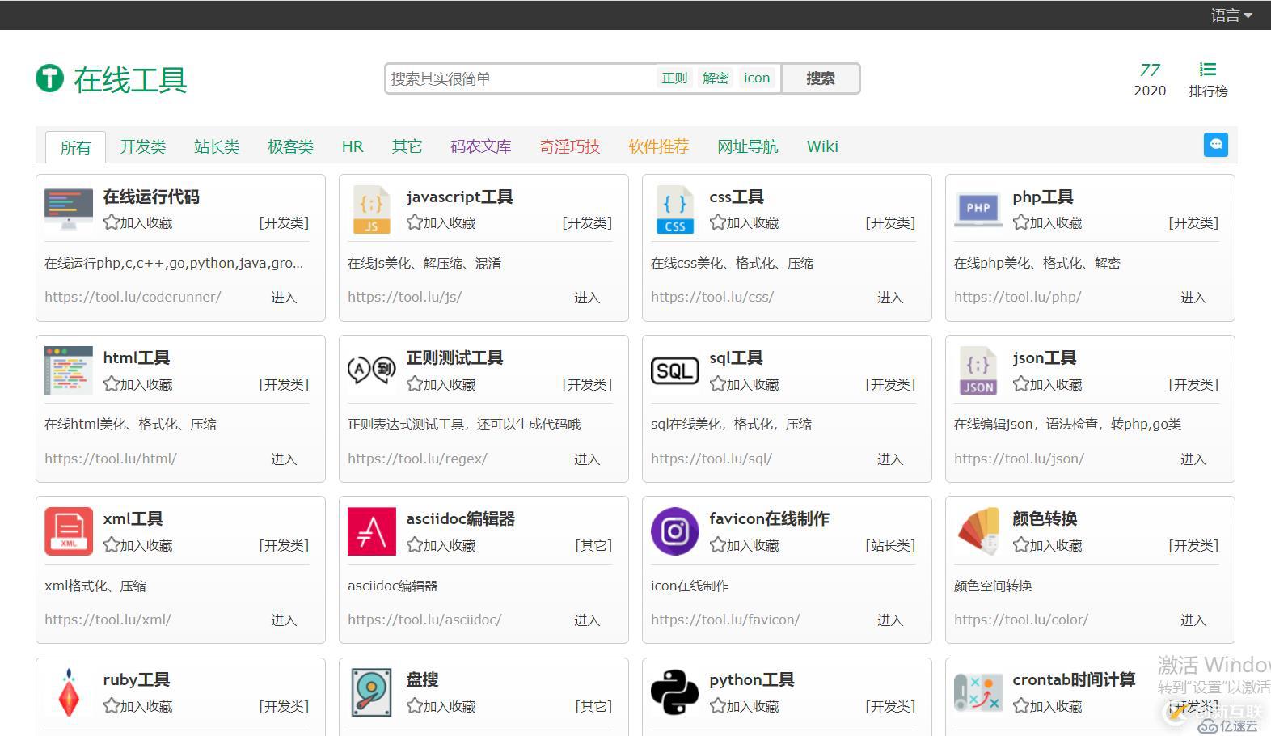Open the Wiki tab
1271x736 pixels.
(822, 146)
